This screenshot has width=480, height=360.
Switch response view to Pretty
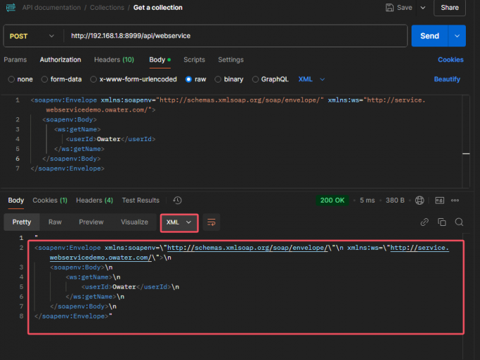click(22, 222)
